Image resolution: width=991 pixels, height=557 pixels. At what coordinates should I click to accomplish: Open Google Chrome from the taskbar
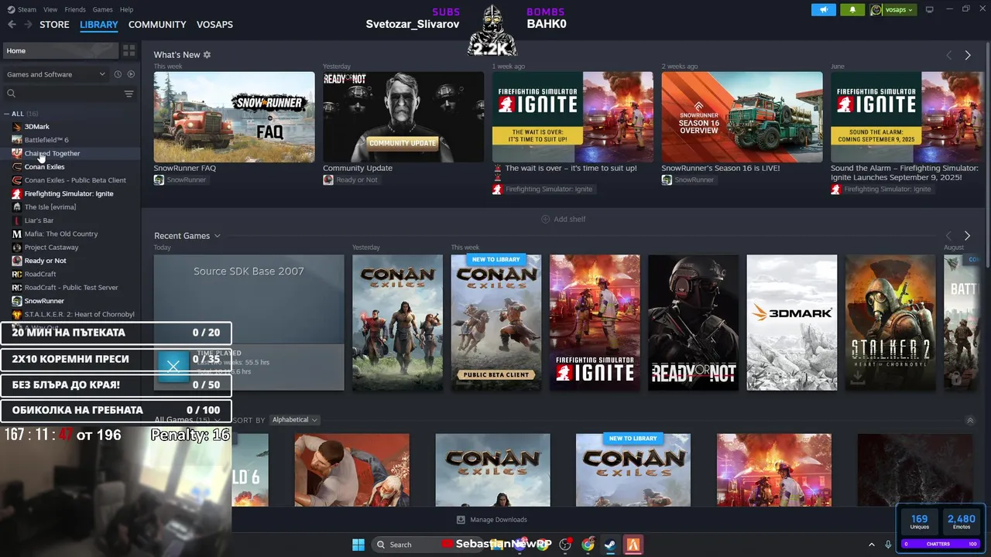(x=588, y=545)
